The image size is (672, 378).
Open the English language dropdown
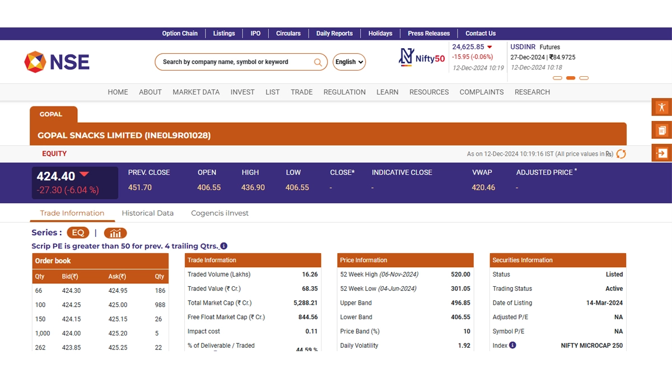tap(349, 62)
